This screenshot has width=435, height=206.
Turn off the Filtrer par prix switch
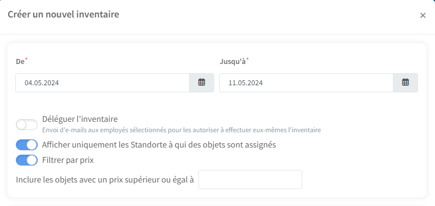[27, 160]
